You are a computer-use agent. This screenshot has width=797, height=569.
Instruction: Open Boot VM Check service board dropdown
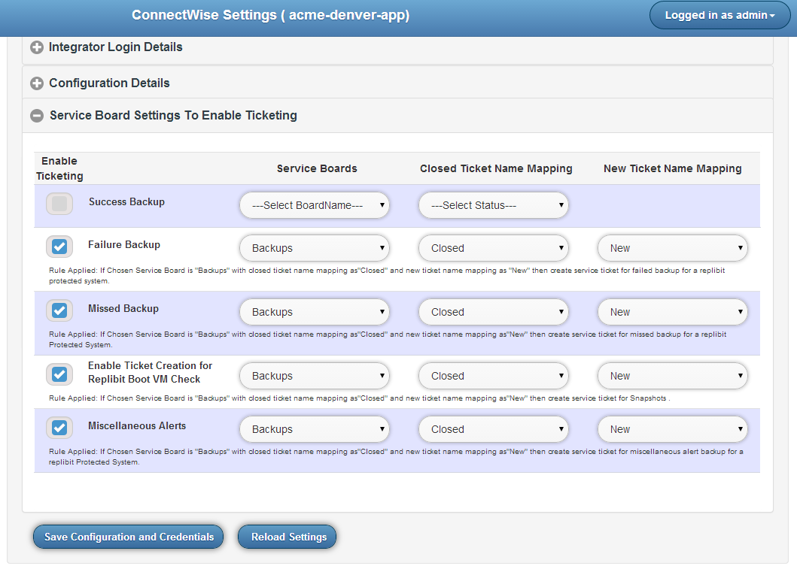tap(315, 376)
